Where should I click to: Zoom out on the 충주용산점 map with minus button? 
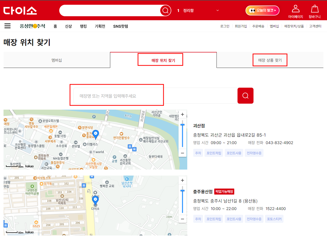tap(182, 219)
